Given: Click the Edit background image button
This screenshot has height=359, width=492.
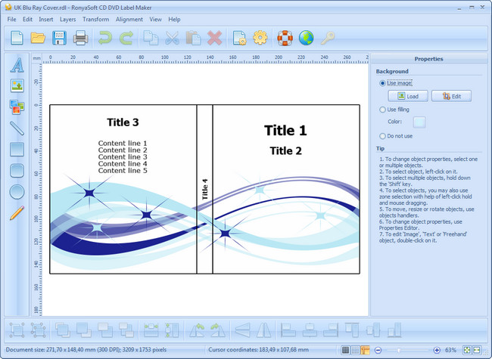Looking at the screenshot, I should pyautogui.click(x=451, y=96).
